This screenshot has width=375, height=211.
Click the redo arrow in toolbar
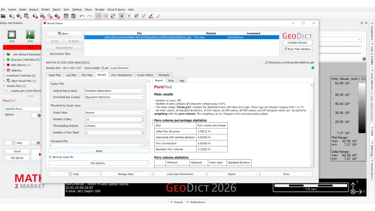click(89, 16)
